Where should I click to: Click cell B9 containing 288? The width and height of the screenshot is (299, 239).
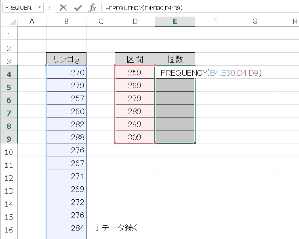coord(66,137)
